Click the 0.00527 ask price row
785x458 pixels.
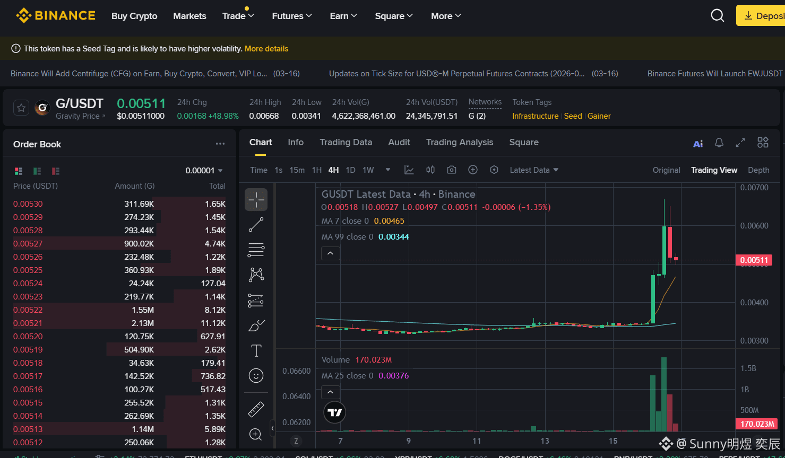click(x=119, y=244)
